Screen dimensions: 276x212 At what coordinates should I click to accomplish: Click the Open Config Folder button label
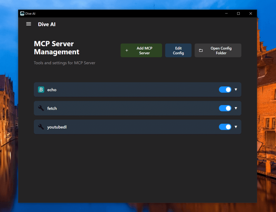click(221, 51)
